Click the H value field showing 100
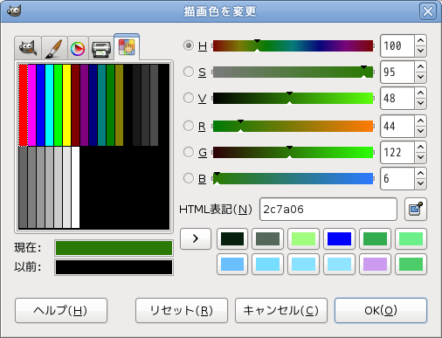442x338 pixels. tap(397, 45)
